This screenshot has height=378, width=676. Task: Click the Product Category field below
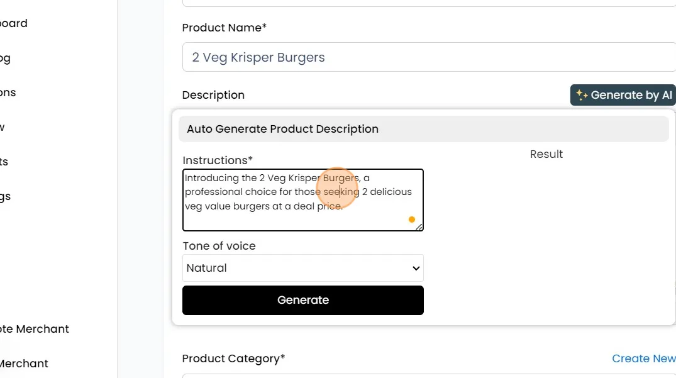(428, 375)
